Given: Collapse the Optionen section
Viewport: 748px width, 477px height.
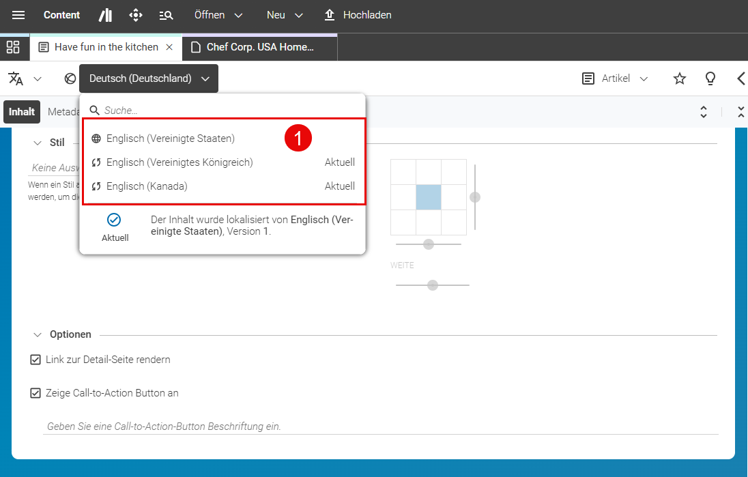Looking at the screenshot, I should (38, 335).
